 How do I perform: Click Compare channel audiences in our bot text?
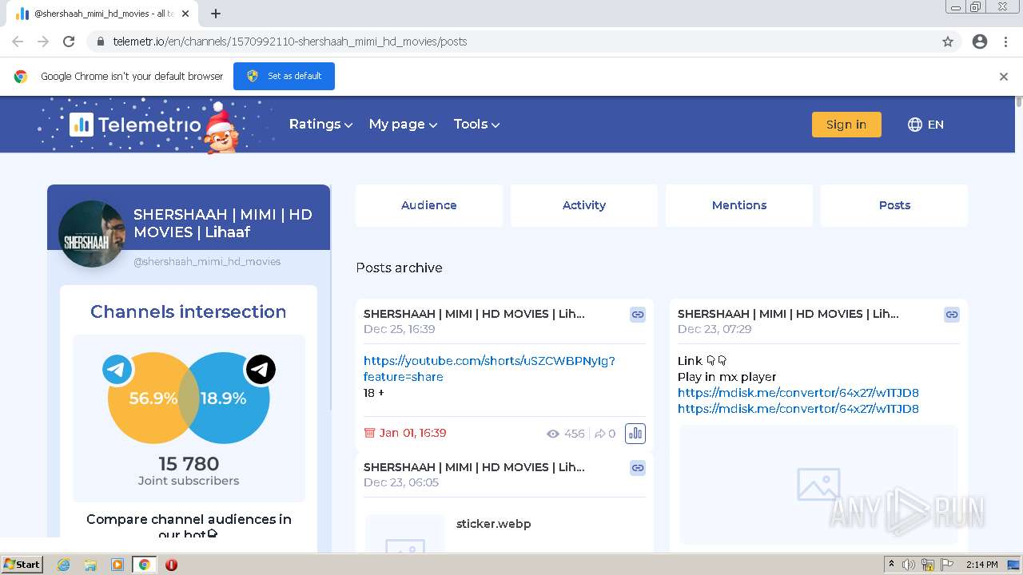point(189,526)
